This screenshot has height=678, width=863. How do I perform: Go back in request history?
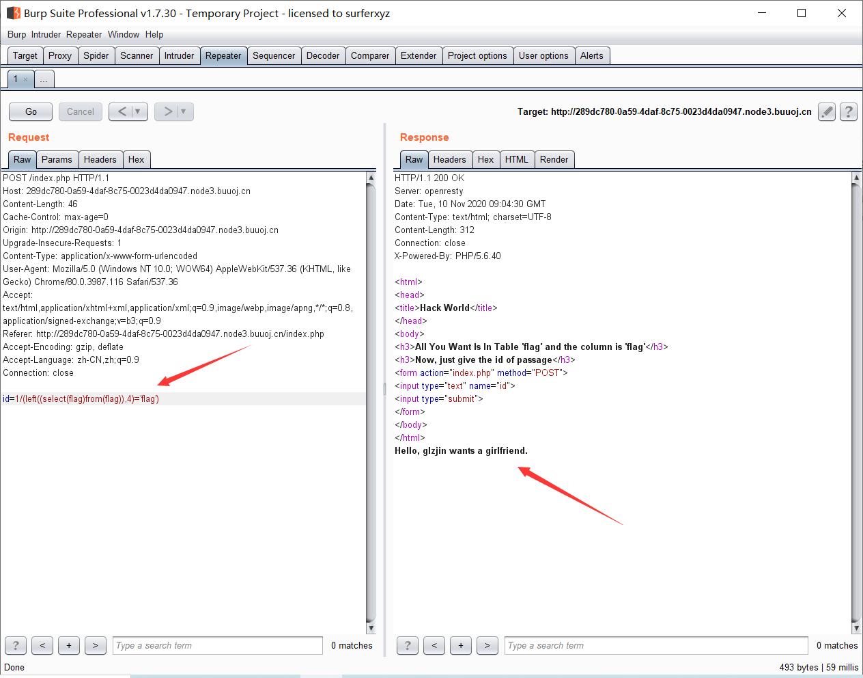(x=122, y=111)
